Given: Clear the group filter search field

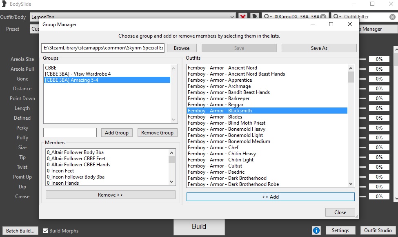Looking at the screenshot, I should [x=323, y=17].
